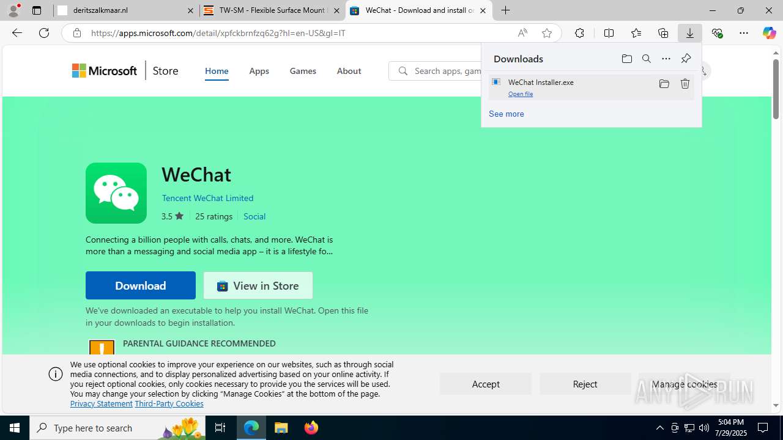Open Games menu in Store
The width and height of the screenshot is (783, 440).
click(x=303, y=71)
